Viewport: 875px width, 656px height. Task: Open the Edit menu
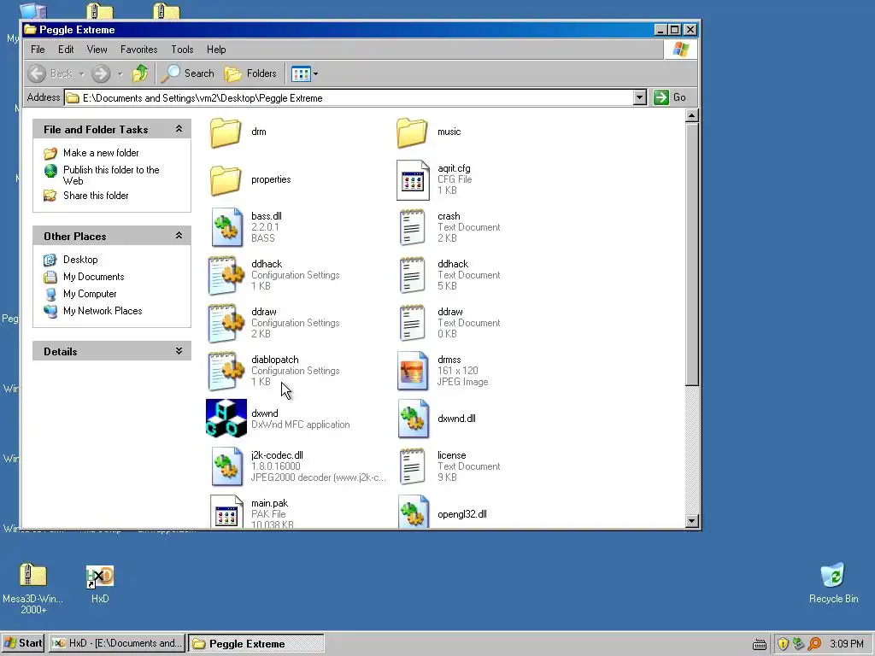66,50
